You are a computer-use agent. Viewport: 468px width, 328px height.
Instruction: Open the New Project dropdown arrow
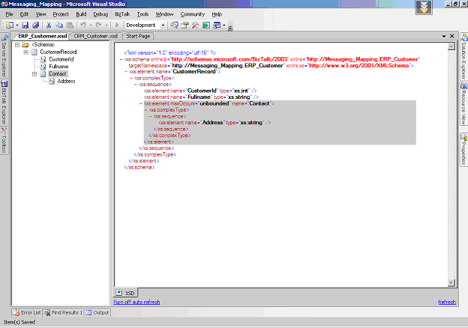coord(16,25)
